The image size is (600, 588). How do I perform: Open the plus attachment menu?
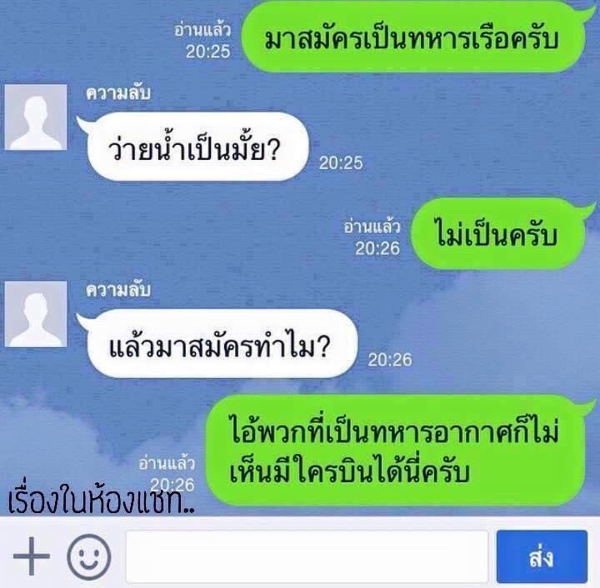coord(32,556)
